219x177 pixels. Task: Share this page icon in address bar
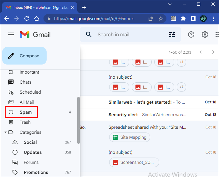coord(151,18)
